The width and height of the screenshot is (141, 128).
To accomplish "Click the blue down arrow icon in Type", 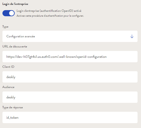I will tap(132, 37).
